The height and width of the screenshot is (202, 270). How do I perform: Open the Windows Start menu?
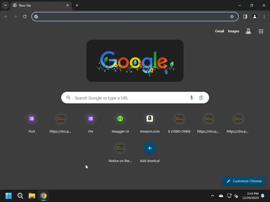click(8, 196)
